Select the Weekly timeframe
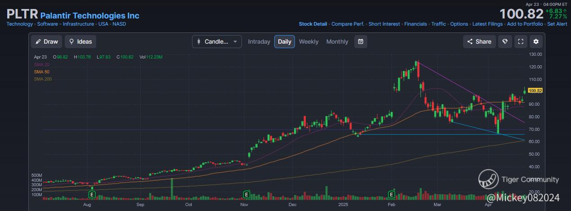The image size is (571, 211). point(308,41)
